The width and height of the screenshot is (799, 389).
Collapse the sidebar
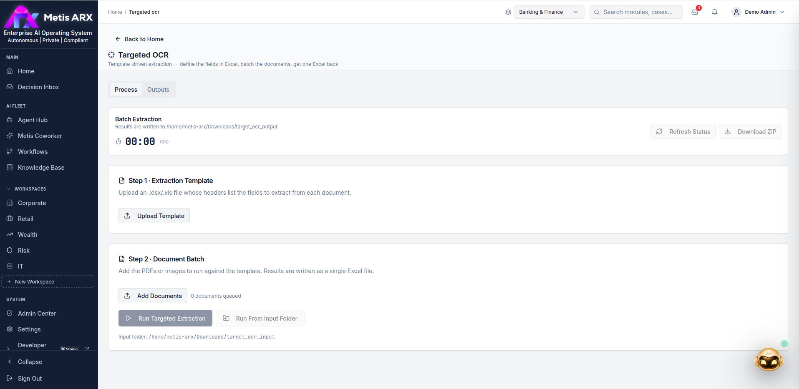(49, 362)
